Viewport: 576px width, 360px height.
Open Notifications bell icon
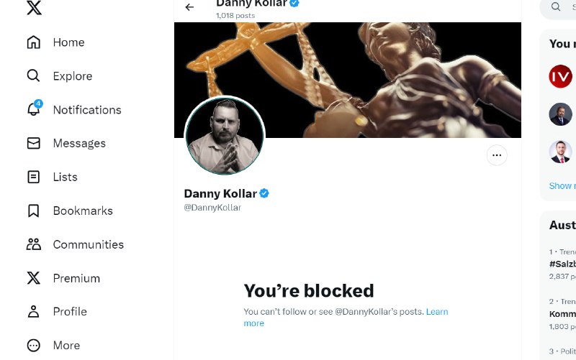[34, 109]
